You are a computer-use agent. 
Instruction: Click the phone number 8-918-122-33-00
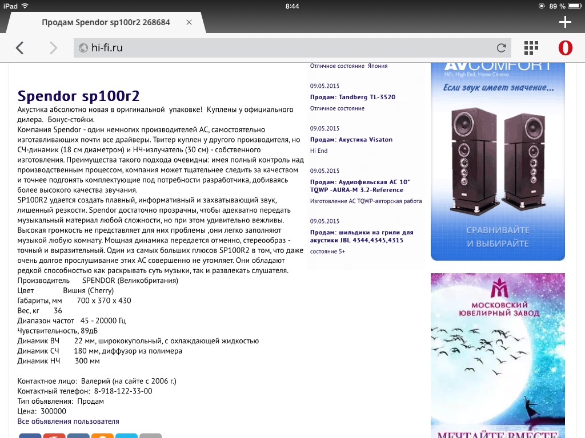coord(123,391)
